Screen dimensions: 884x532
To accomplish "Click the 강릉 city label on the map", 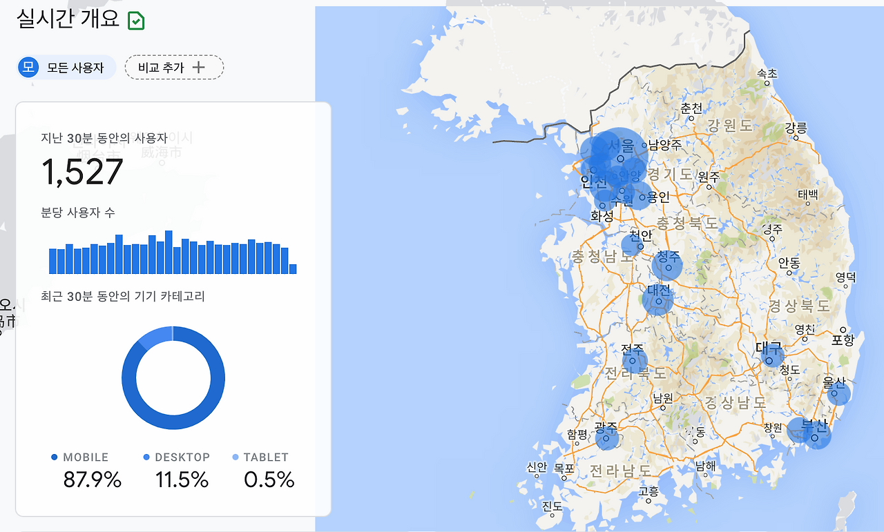I will [x=796, y=128].
